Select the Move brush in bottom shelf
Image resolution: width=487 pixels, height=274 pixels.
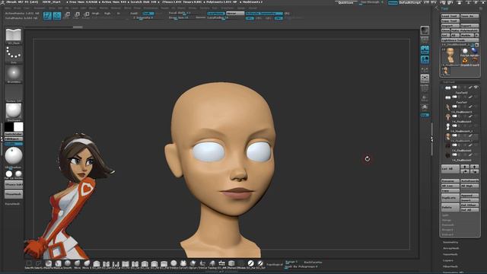tap(77, 264)
